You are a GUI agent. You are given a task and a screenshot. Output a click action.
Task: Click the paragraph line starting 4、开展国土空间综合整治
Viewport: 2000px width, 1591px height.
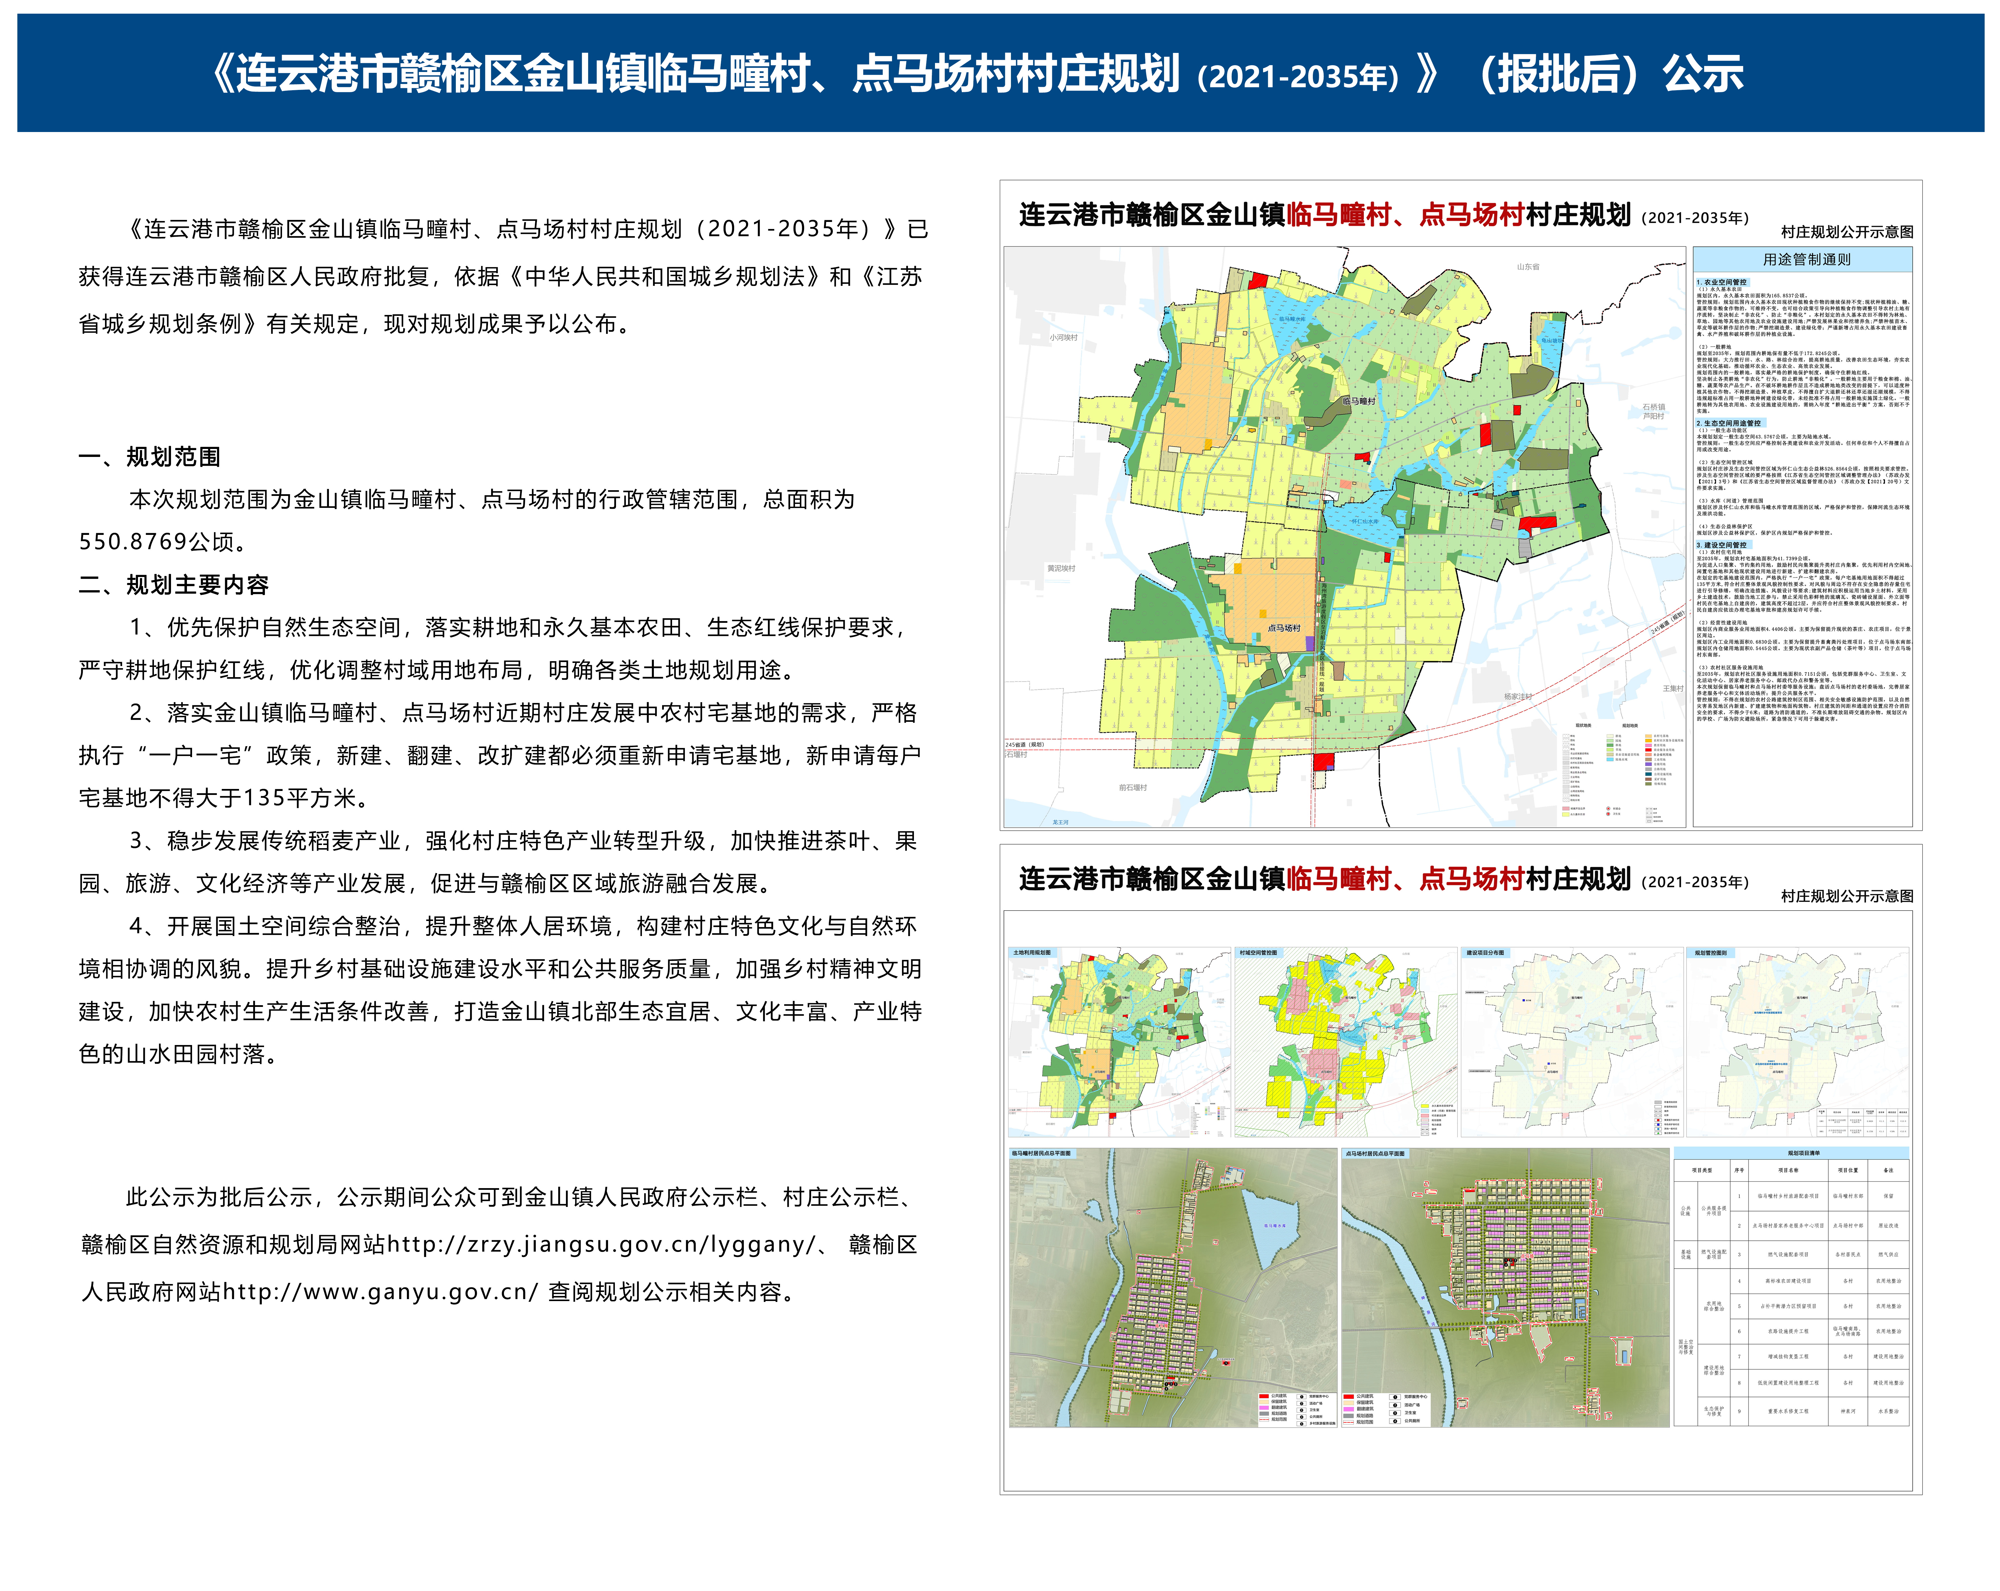(x=523, y=926)
